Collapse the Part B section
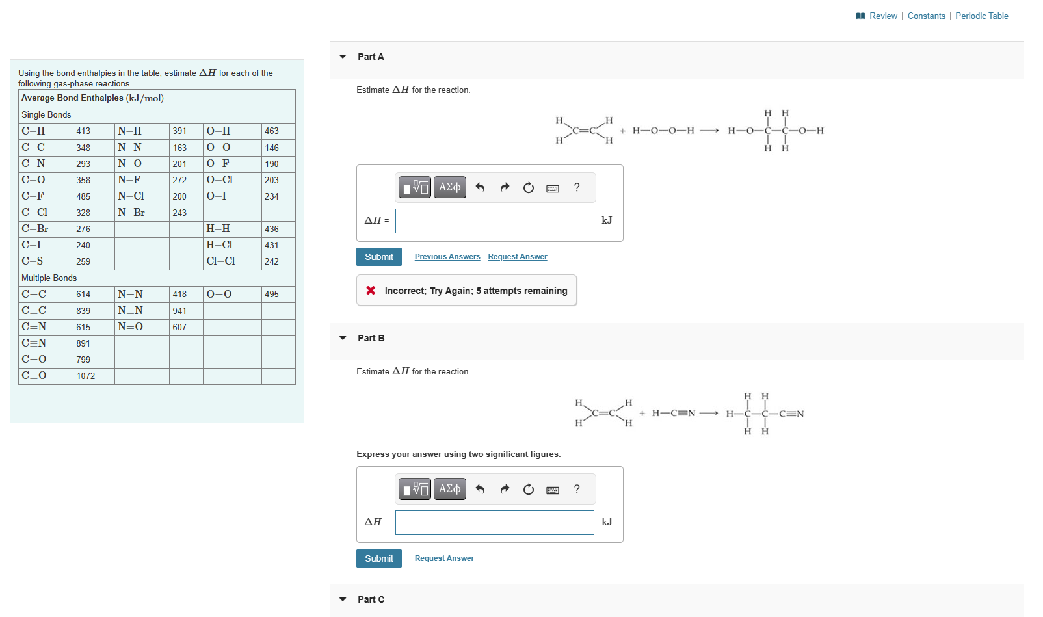 (343, 337)
